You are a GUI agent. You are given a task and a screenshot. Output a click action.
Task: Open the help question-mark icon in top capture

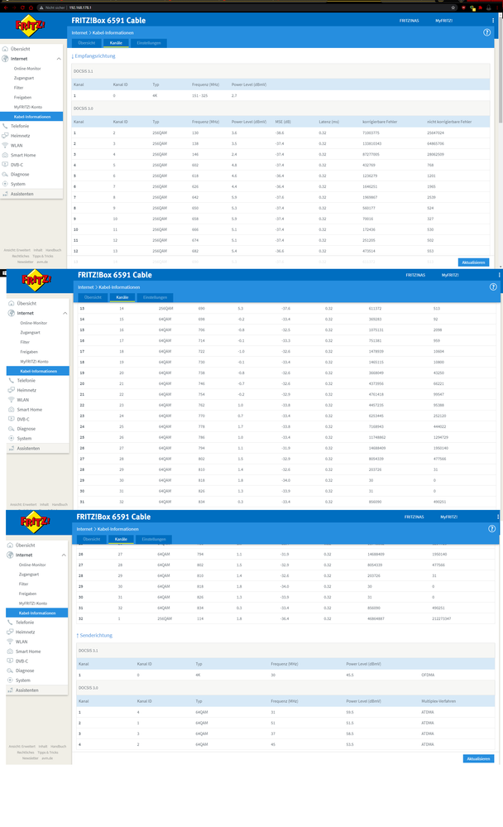(x=486, y=32)
